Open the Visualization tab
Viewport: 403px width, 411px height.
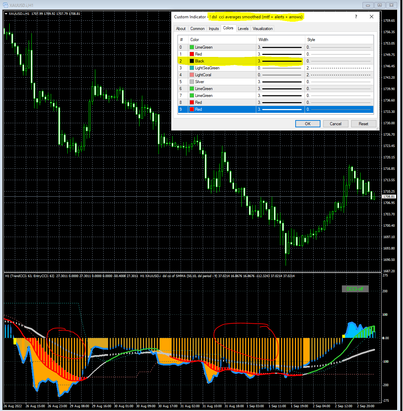click(263, 29)
